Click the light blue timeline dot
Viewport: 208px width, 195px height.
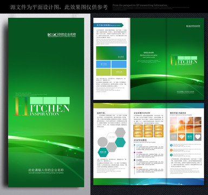tap(134, 145)
